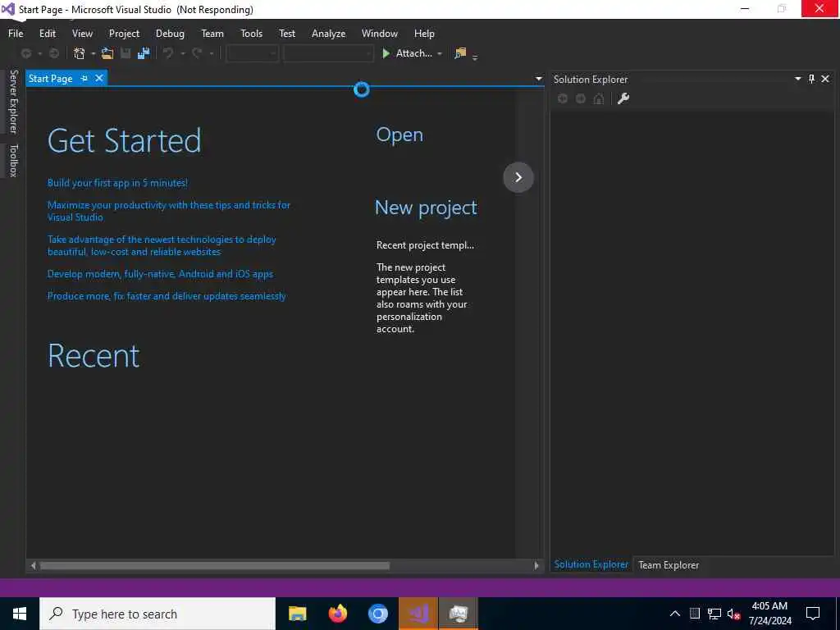Expand the Attach button dropdown arrow
Viewport: 840px width, 630px height.
440,53
